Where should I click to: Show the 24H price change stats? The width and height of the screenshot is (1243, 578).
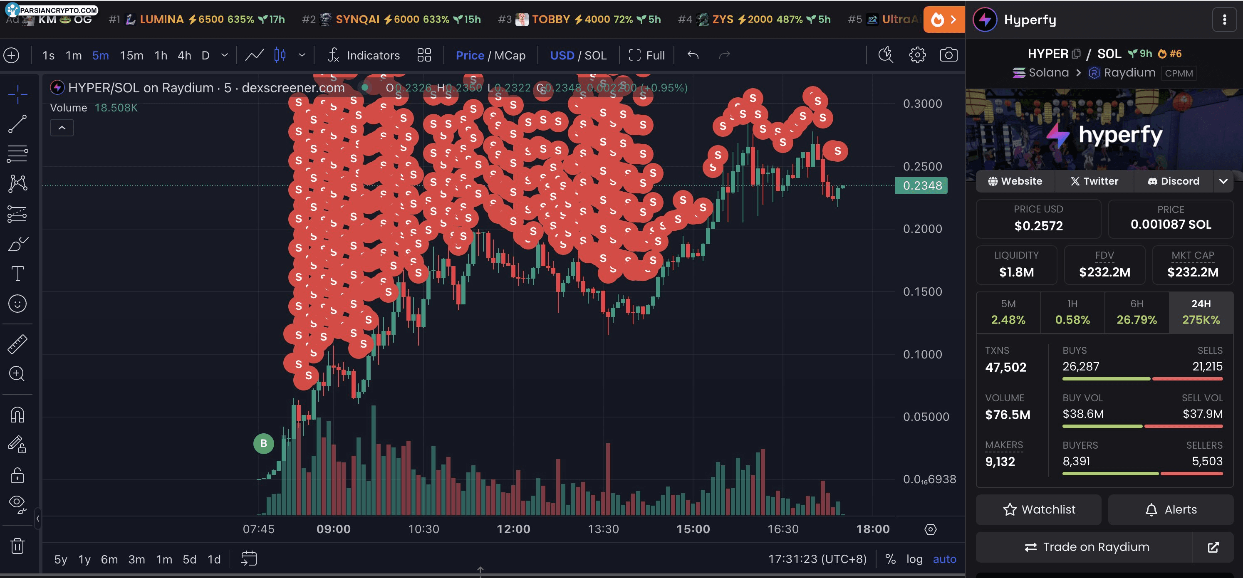pos(1201,312)
